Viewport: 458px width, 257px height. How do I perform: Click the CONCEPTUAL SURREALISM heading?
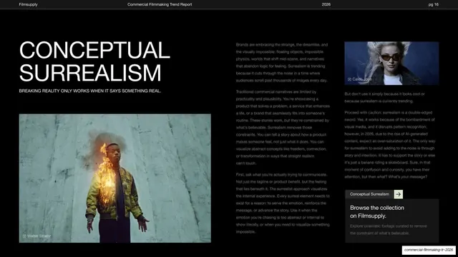click(x=94, y=61)
